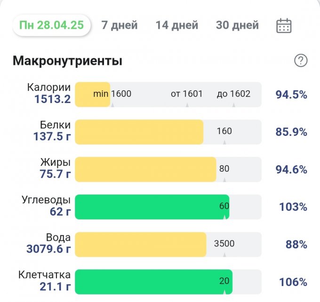Click the Белки yellow progress bar

click(x=139, y=132)
